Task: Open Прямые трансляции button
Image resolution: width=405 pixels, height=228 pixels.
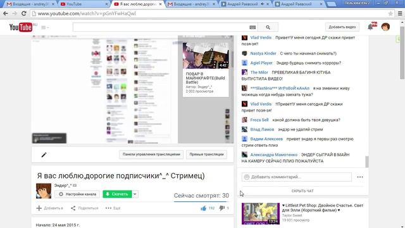Action: [x=206, y=155]
